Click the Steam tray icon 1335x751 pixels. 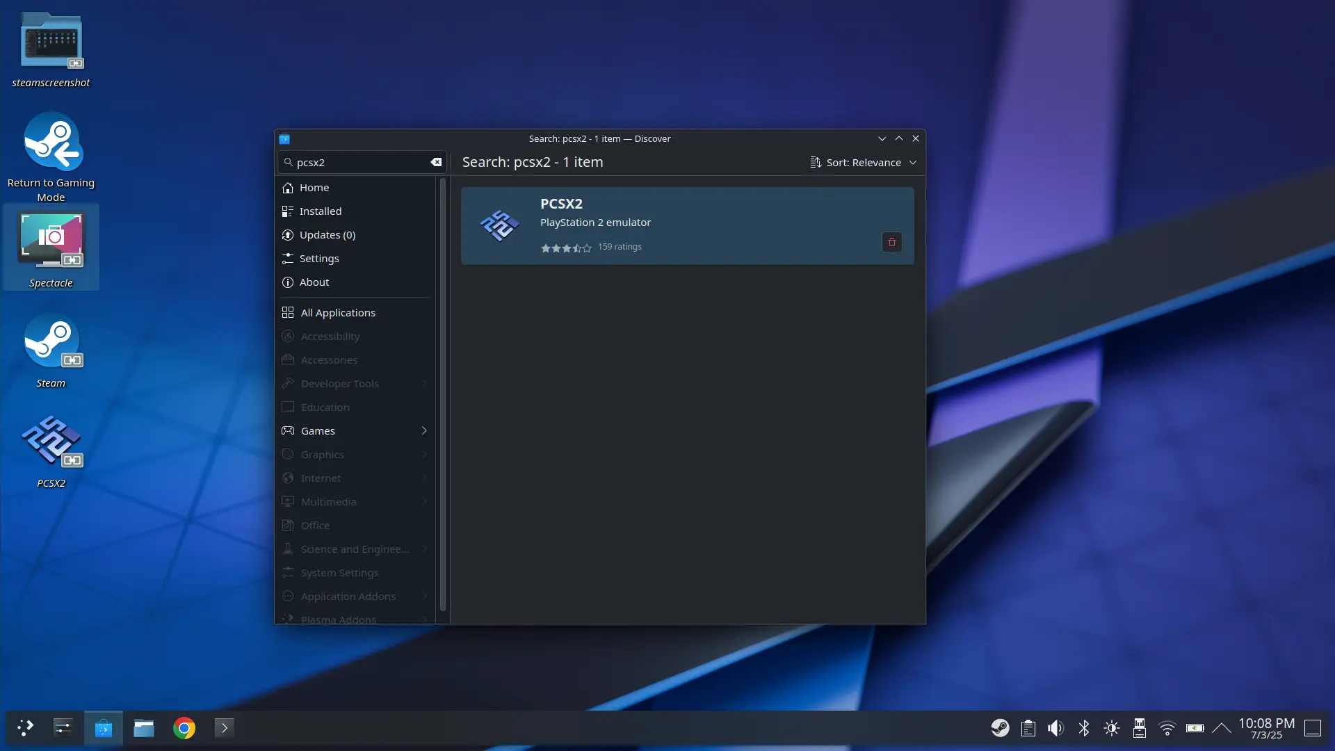(x=1001, y=728)
